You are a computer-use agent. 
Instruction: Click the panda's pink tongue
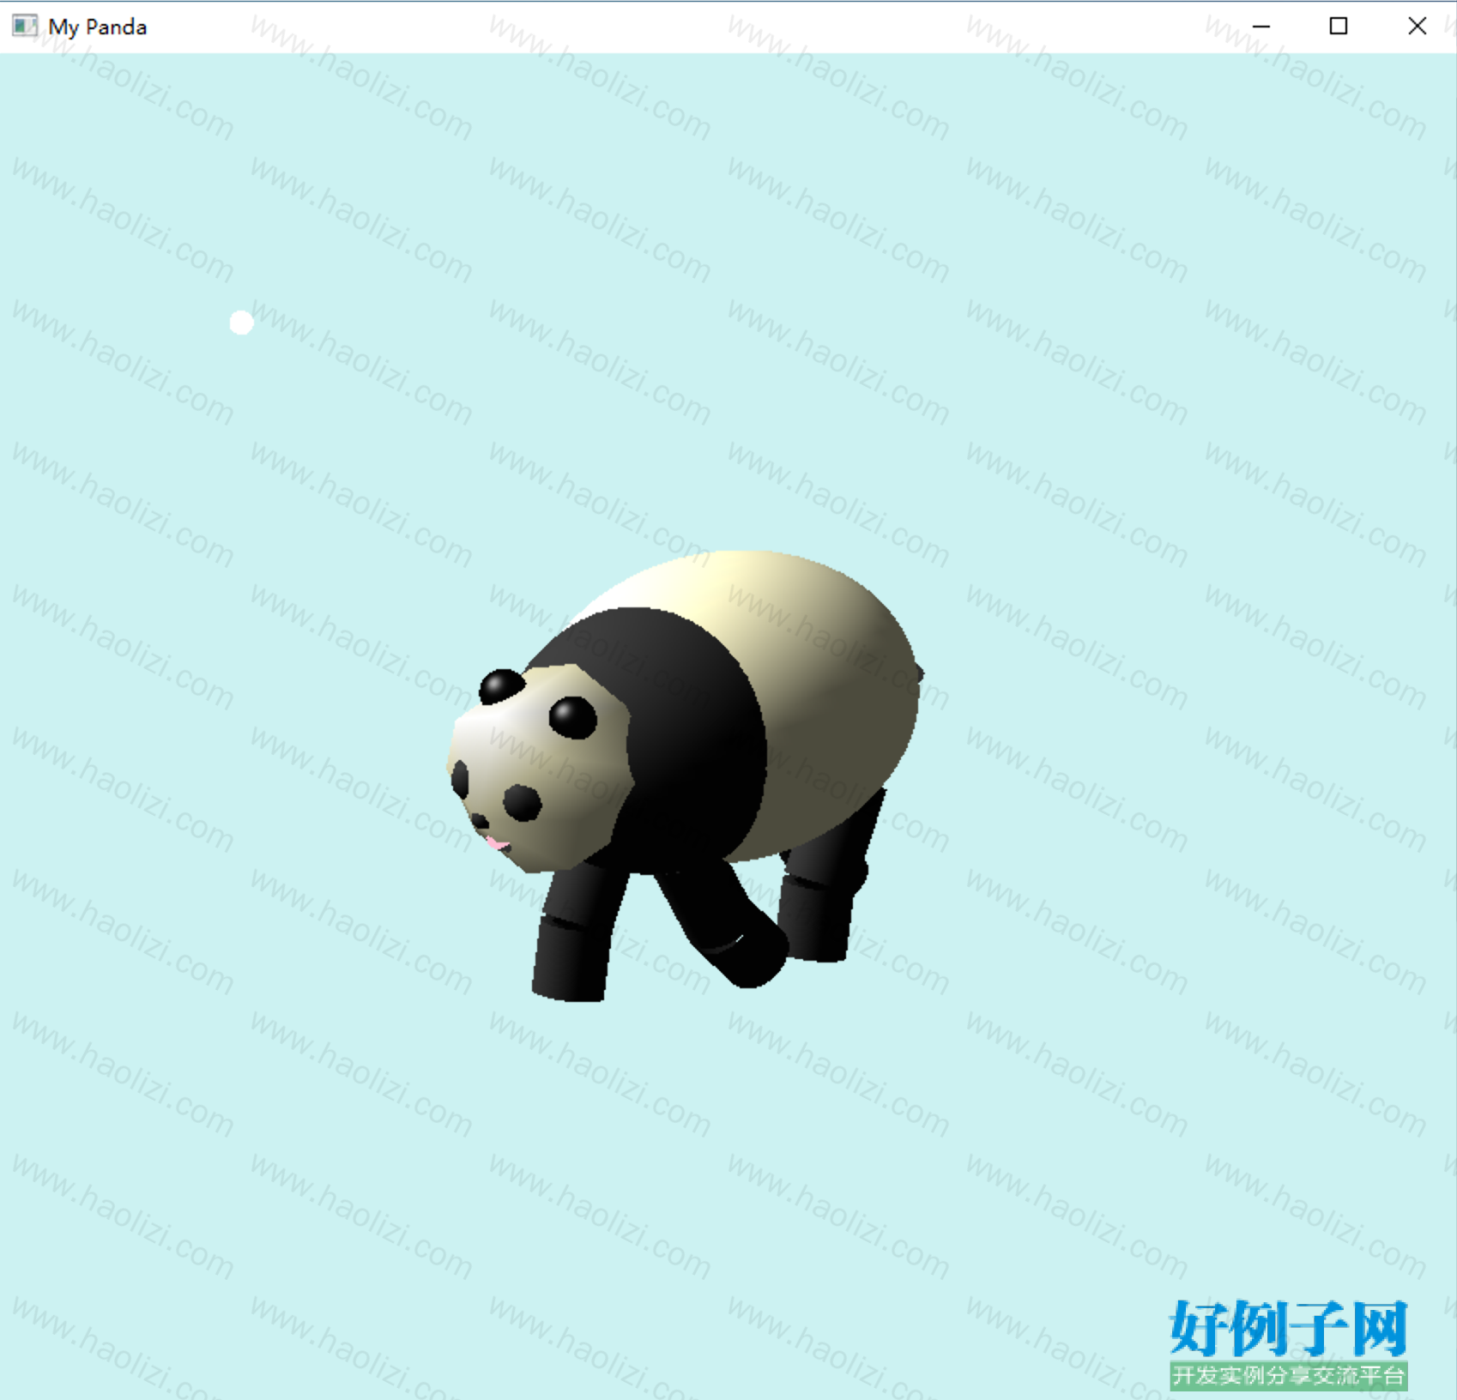[498, 844]
